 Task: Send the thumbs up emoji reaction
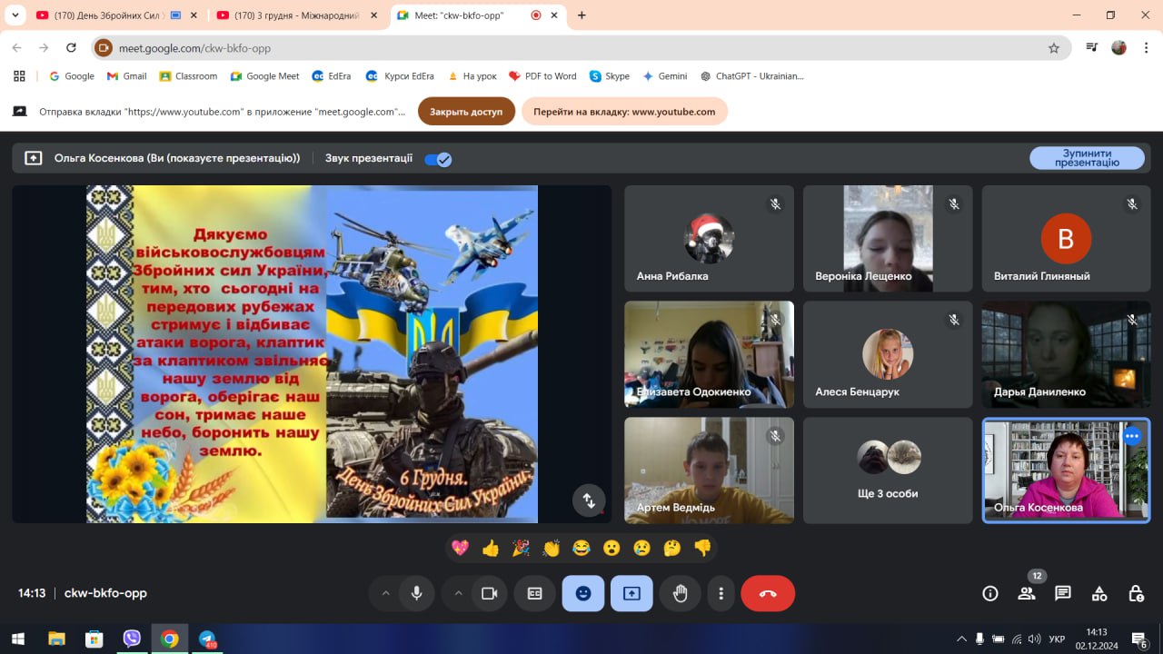tap(491, 548)
